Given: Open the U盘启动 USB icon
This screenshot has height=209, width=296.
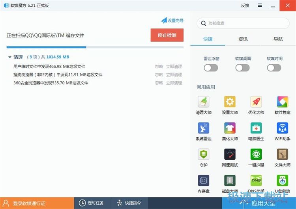Looking at the screenshot, I should pyautogui.click(x=283, y=181).
